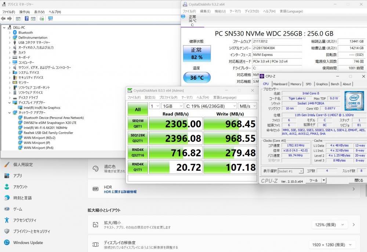Click the camera device icon
The image size is (367, 252).
pyautogui.click(x=15, y=53)
